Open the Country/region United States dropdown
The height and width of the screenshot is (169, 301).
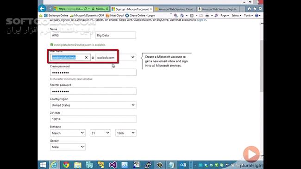[93, 105]
